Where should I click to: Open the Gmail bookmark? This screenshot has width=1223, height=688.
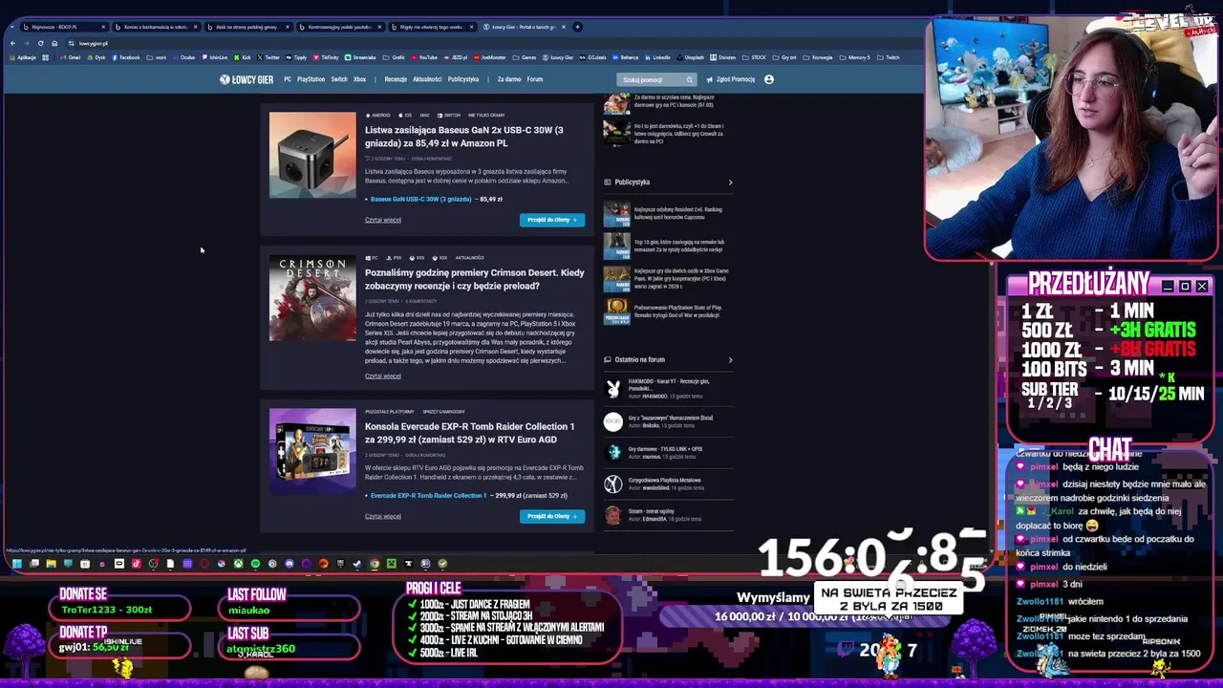coord(70,57)
